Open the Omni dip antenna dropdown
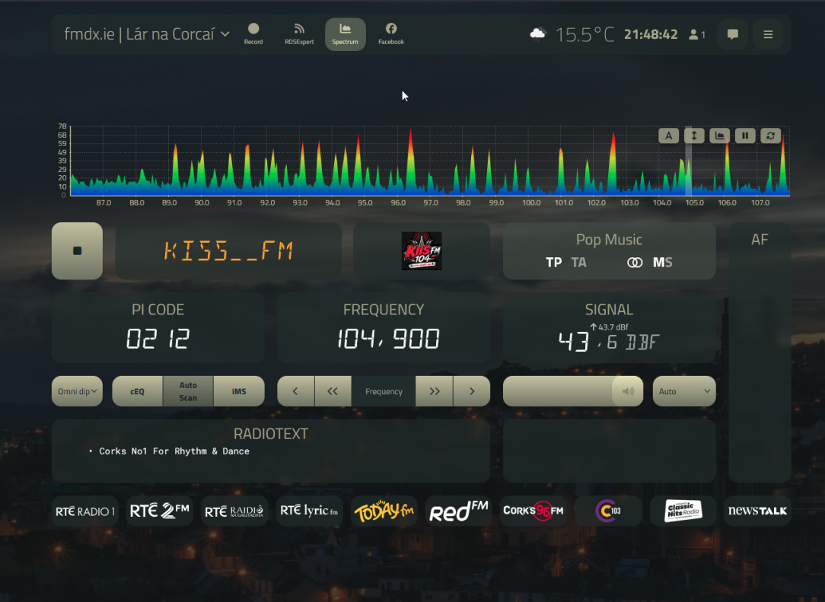 click(x=78, y=391)
